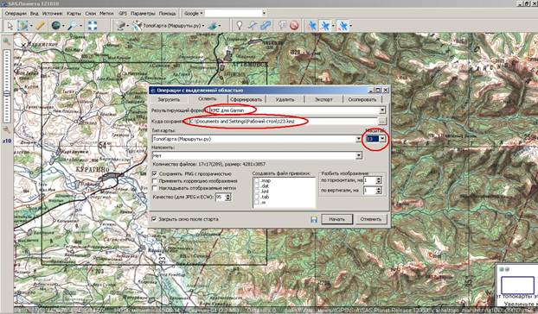Click the Начать button
538x314 pixels.
pyautogui.click(x=336, y=219)
